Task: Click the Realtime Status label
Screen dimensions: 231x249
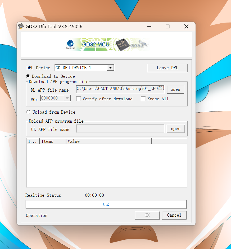Action: (x=43, y=195)
